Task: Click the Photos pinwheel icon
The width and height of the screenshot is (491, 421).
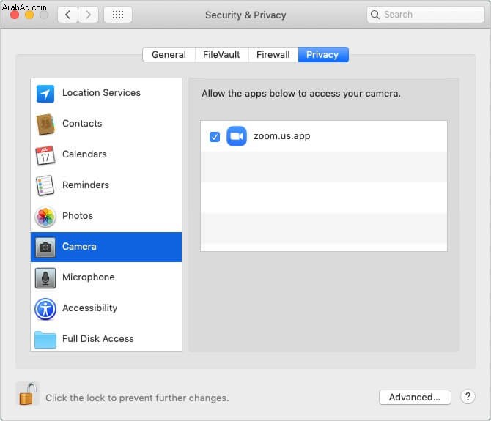Action: [x=45, y=216]
